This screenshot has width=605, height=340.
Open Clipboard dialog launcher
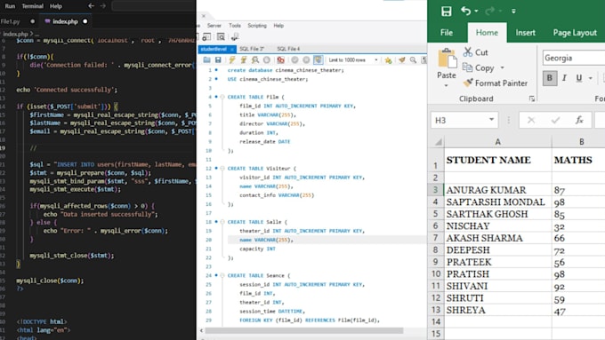532,99
